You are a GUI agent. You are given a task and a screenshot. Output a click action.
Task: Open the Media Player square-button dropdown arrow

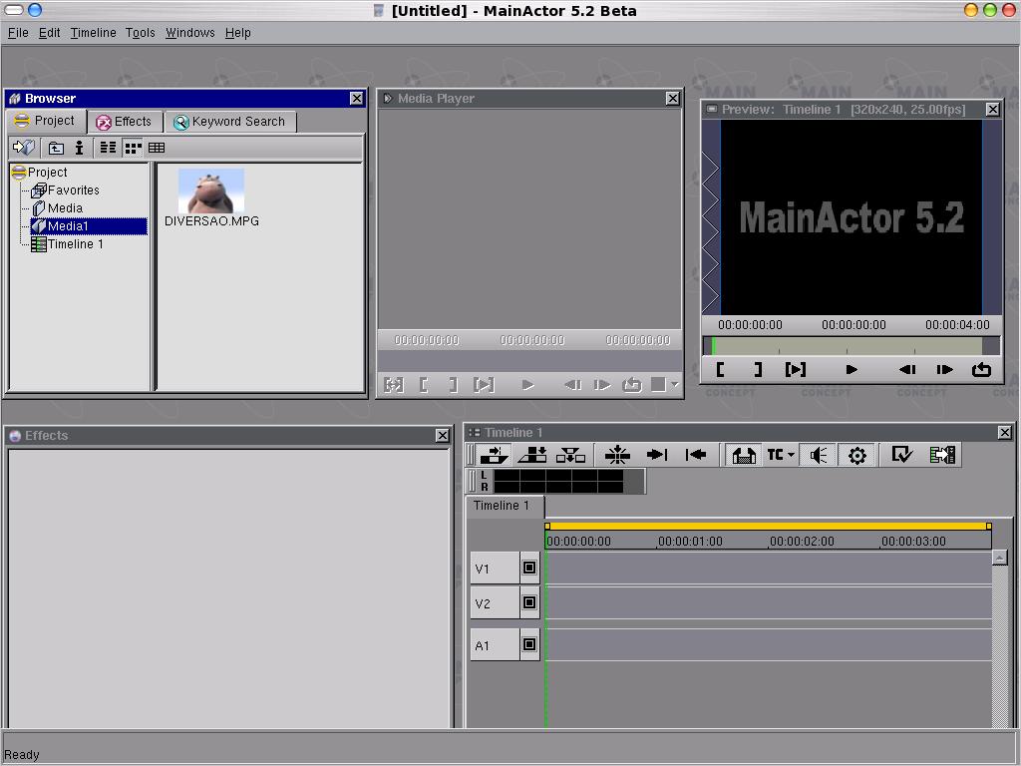point(675,384)
